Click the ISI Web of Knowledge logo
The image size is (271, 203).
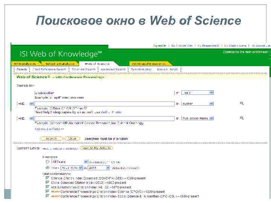[x=61, y=54]
